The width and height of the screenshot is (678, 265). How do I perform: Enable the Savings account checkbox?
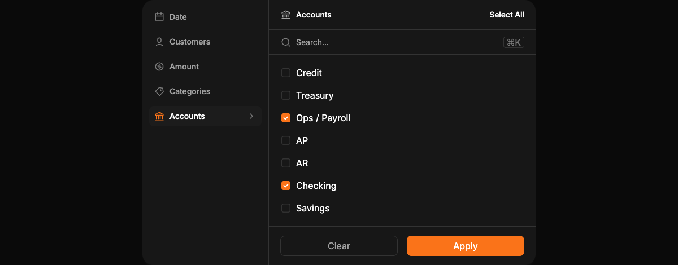click(286, 208)
